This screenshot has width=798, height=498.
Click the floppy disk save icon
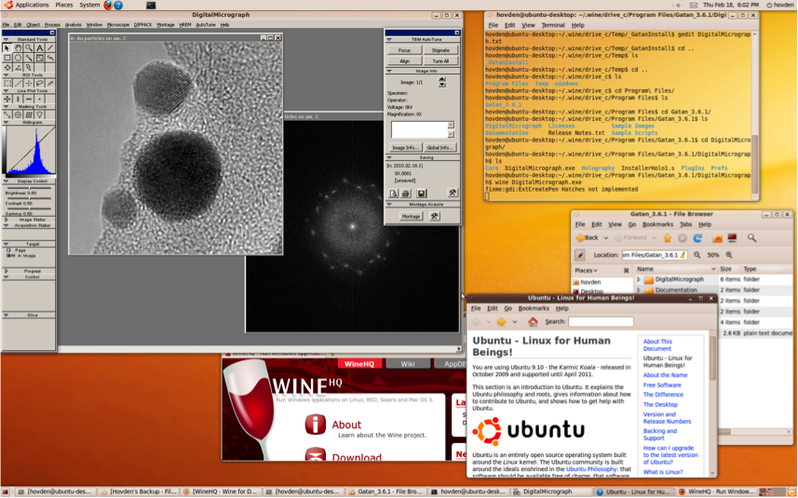422,194
